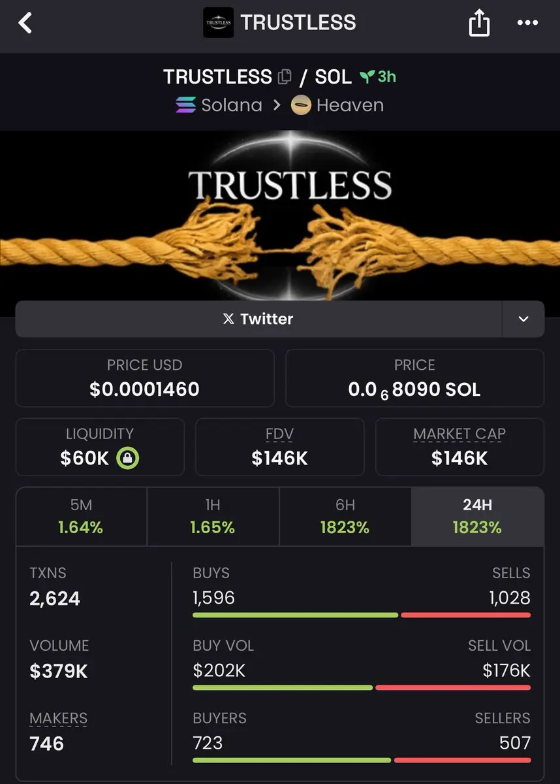Viewport: 560px width, 784px height.
Task: Tap the TRUSTLESS rope banner image
Action: 280,224
